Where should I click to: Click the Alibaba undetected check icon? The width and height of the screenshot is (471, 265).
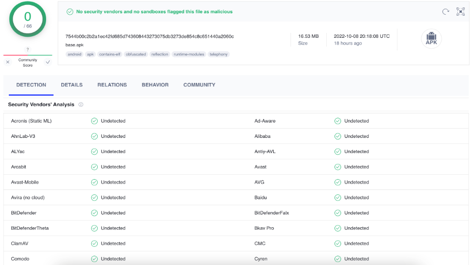click(338, 136)
